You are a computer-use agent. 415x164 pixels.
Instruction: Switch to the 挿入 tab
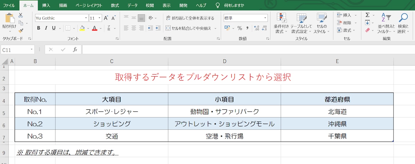coord(46,5)
